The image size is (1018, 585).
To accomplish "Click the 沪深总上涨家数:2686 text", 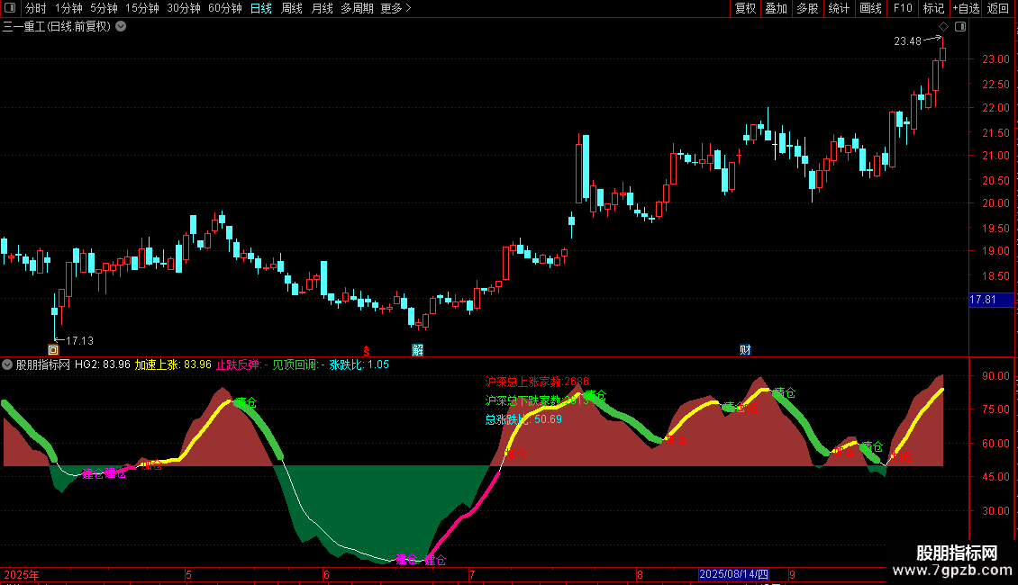I will (537, 382).
